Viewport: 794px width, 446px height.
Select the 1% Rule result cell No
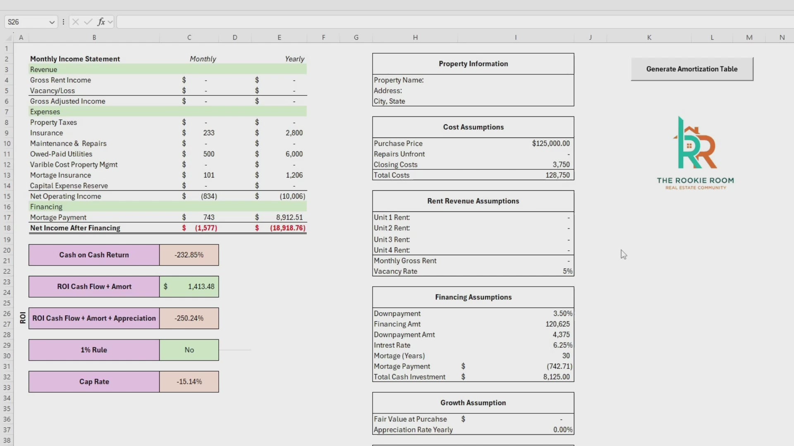189,350
